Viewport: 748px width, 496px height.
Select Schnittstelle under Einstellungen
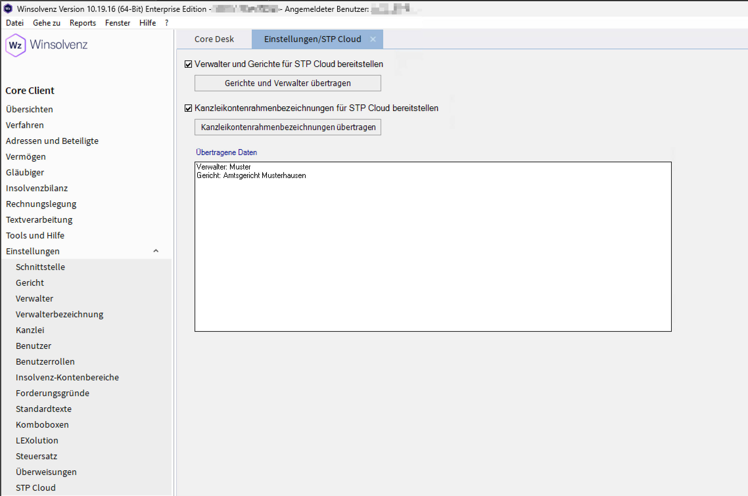[x=40, y=267]
